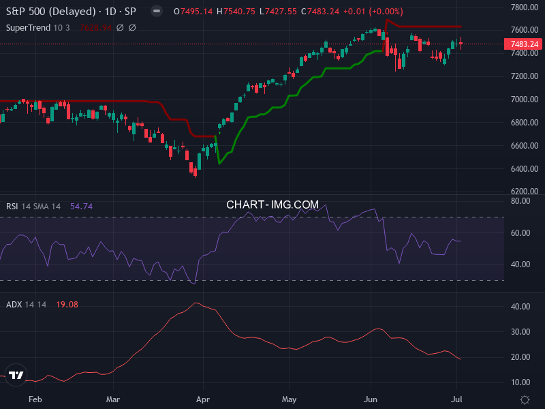Image resolution: width=545 pixels, height=409 pixels.
Task: Click the Feb label on time axis
Action: [35, 399]
